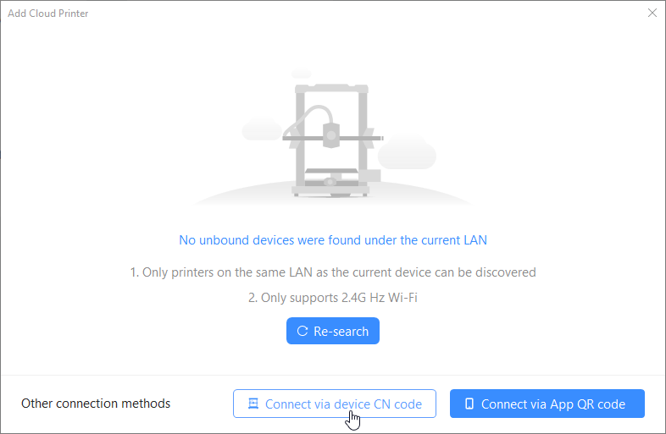Click the refresh icon on Re-search button

302,332
